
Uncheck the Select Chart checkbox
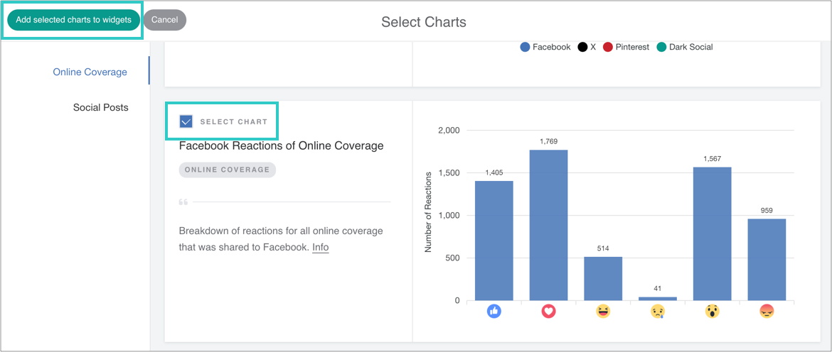186,121
